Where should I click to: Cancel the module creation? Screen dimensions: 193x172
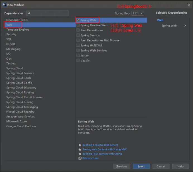161,166
